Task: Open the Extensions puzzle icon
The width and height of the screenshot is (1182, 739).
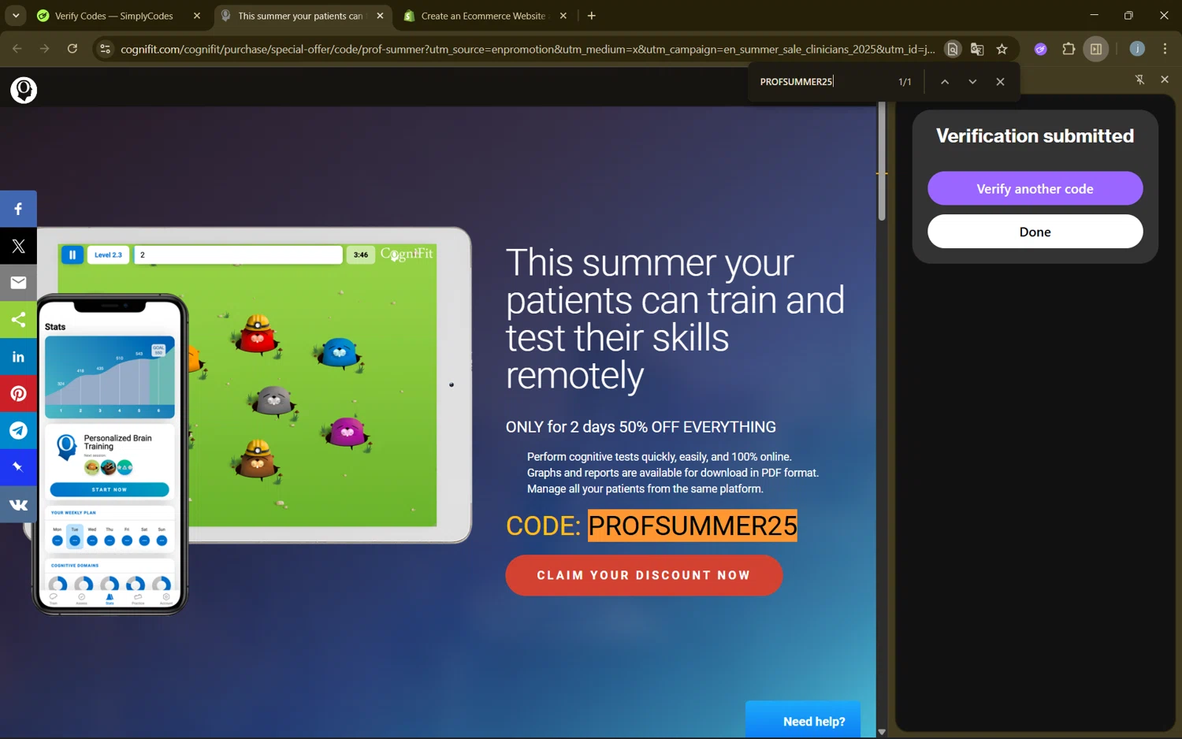Action: tap(1069, 49)
